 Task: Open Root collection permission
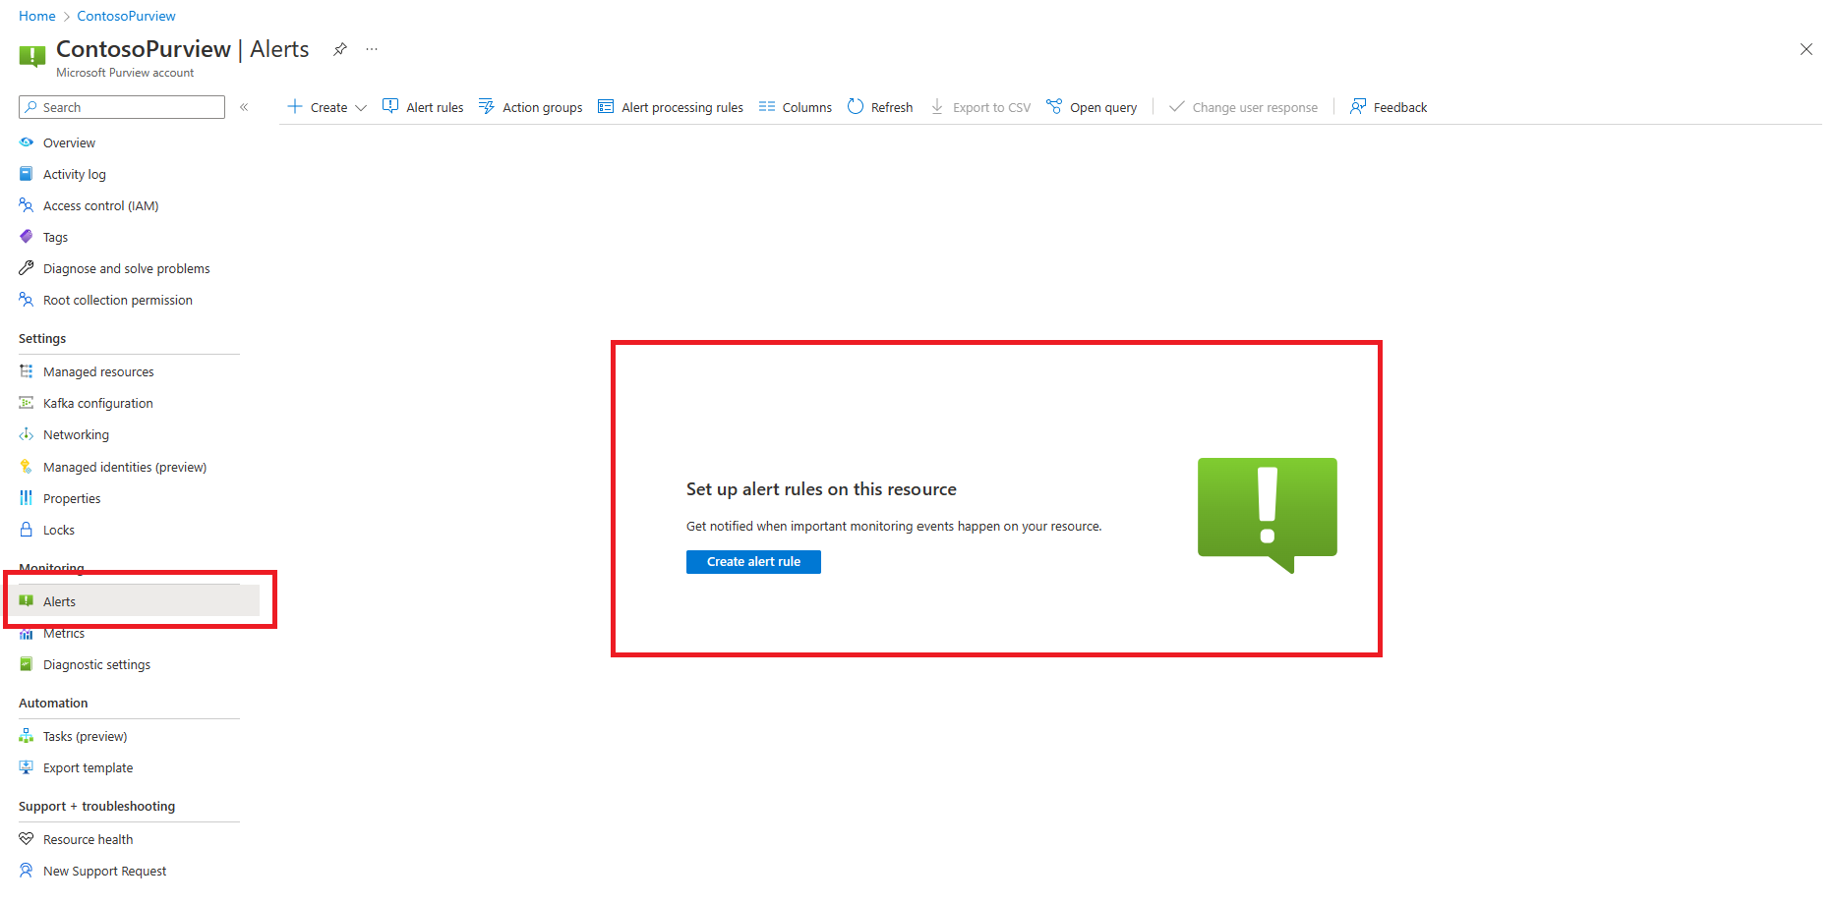118,300
